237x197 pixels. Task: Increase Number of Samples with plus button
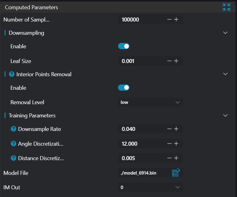click(176, 20)
